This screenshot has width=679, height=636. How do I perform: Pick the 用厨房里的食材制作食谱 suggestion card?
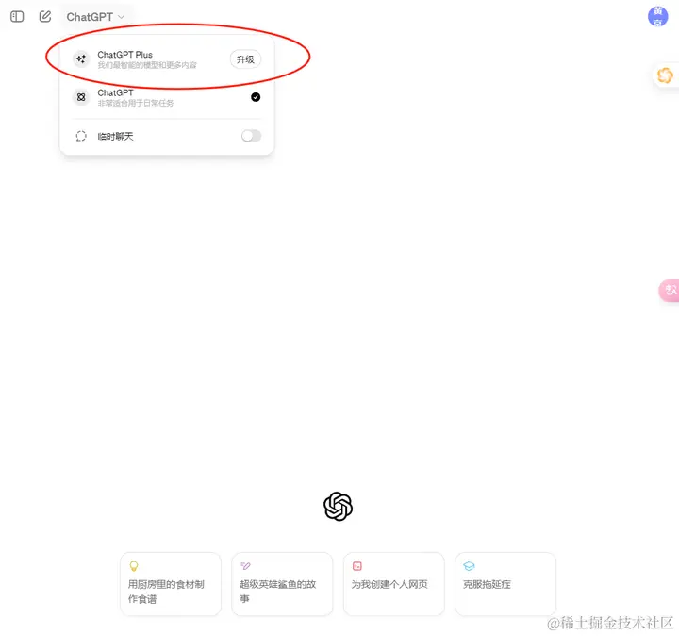click(171, 584)
